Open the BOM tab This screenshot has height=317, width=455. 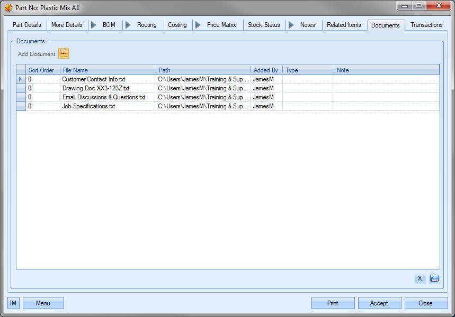[109, 25]
